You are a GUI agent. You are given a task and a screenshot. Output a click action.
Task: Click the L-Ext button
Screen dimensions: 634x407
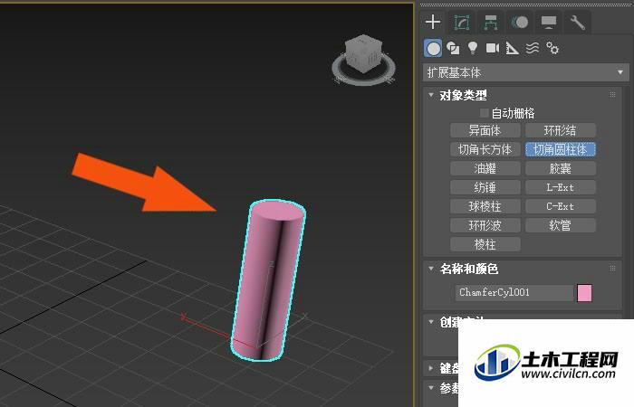click(560, 187)
